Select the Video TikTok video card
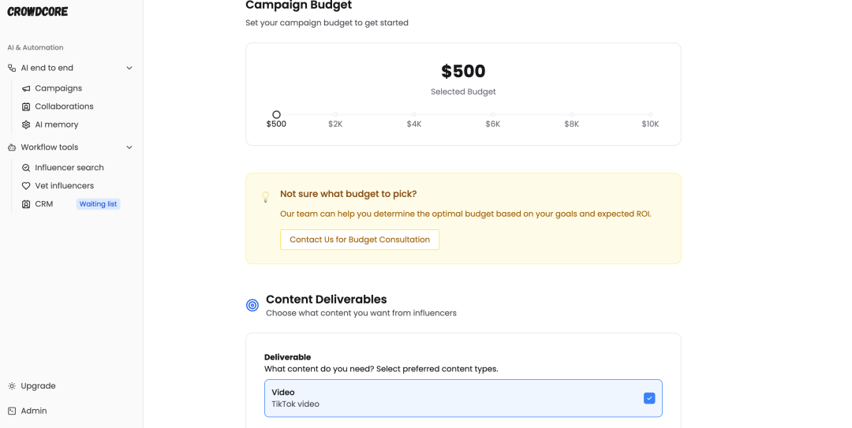This screenshot has width=852, height=428. [463, 398]
